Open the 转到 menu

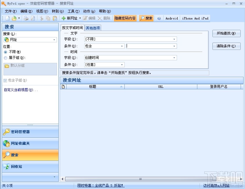58,11
